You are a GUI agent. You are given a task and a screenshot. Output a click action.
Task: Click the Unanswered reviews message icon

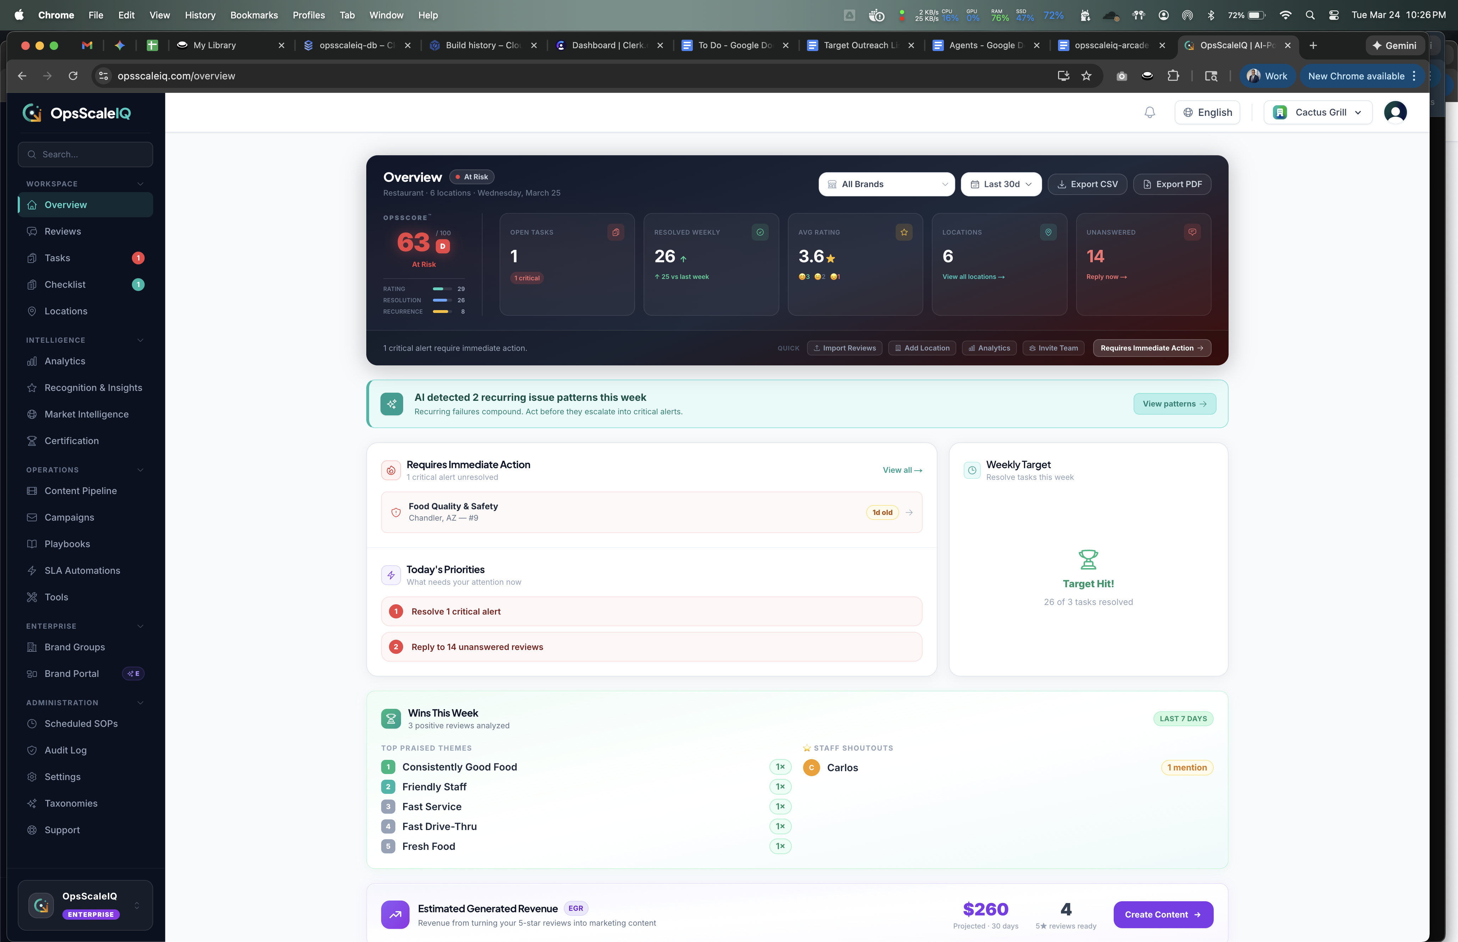tap(1192, 232)
